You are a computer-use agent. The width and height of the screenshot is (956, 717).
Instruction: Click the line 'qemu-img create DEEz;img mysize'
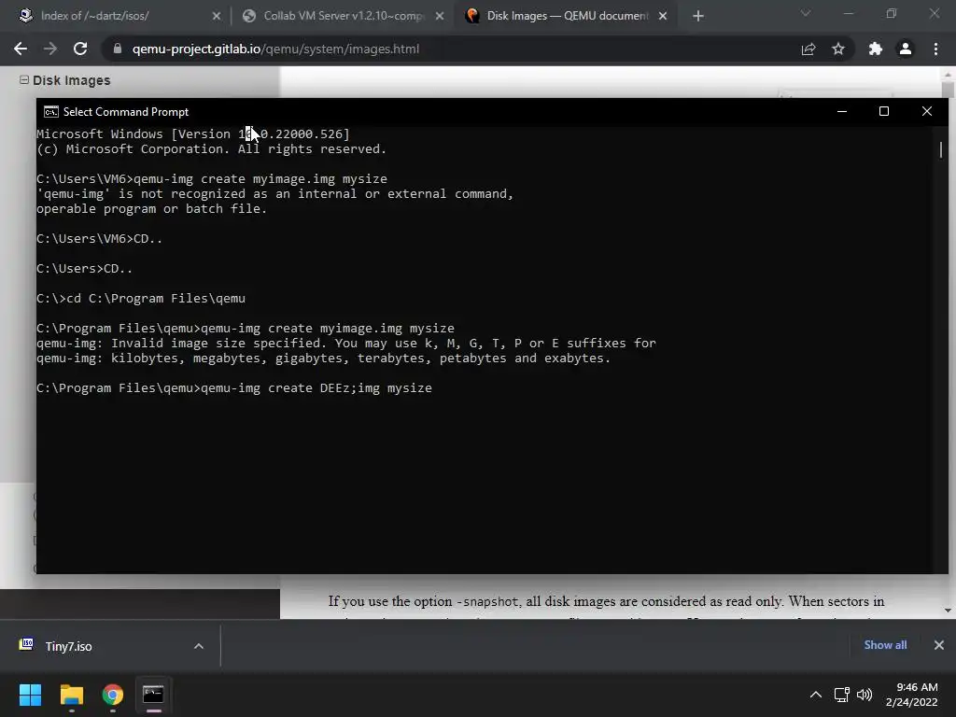coord(234,387)
